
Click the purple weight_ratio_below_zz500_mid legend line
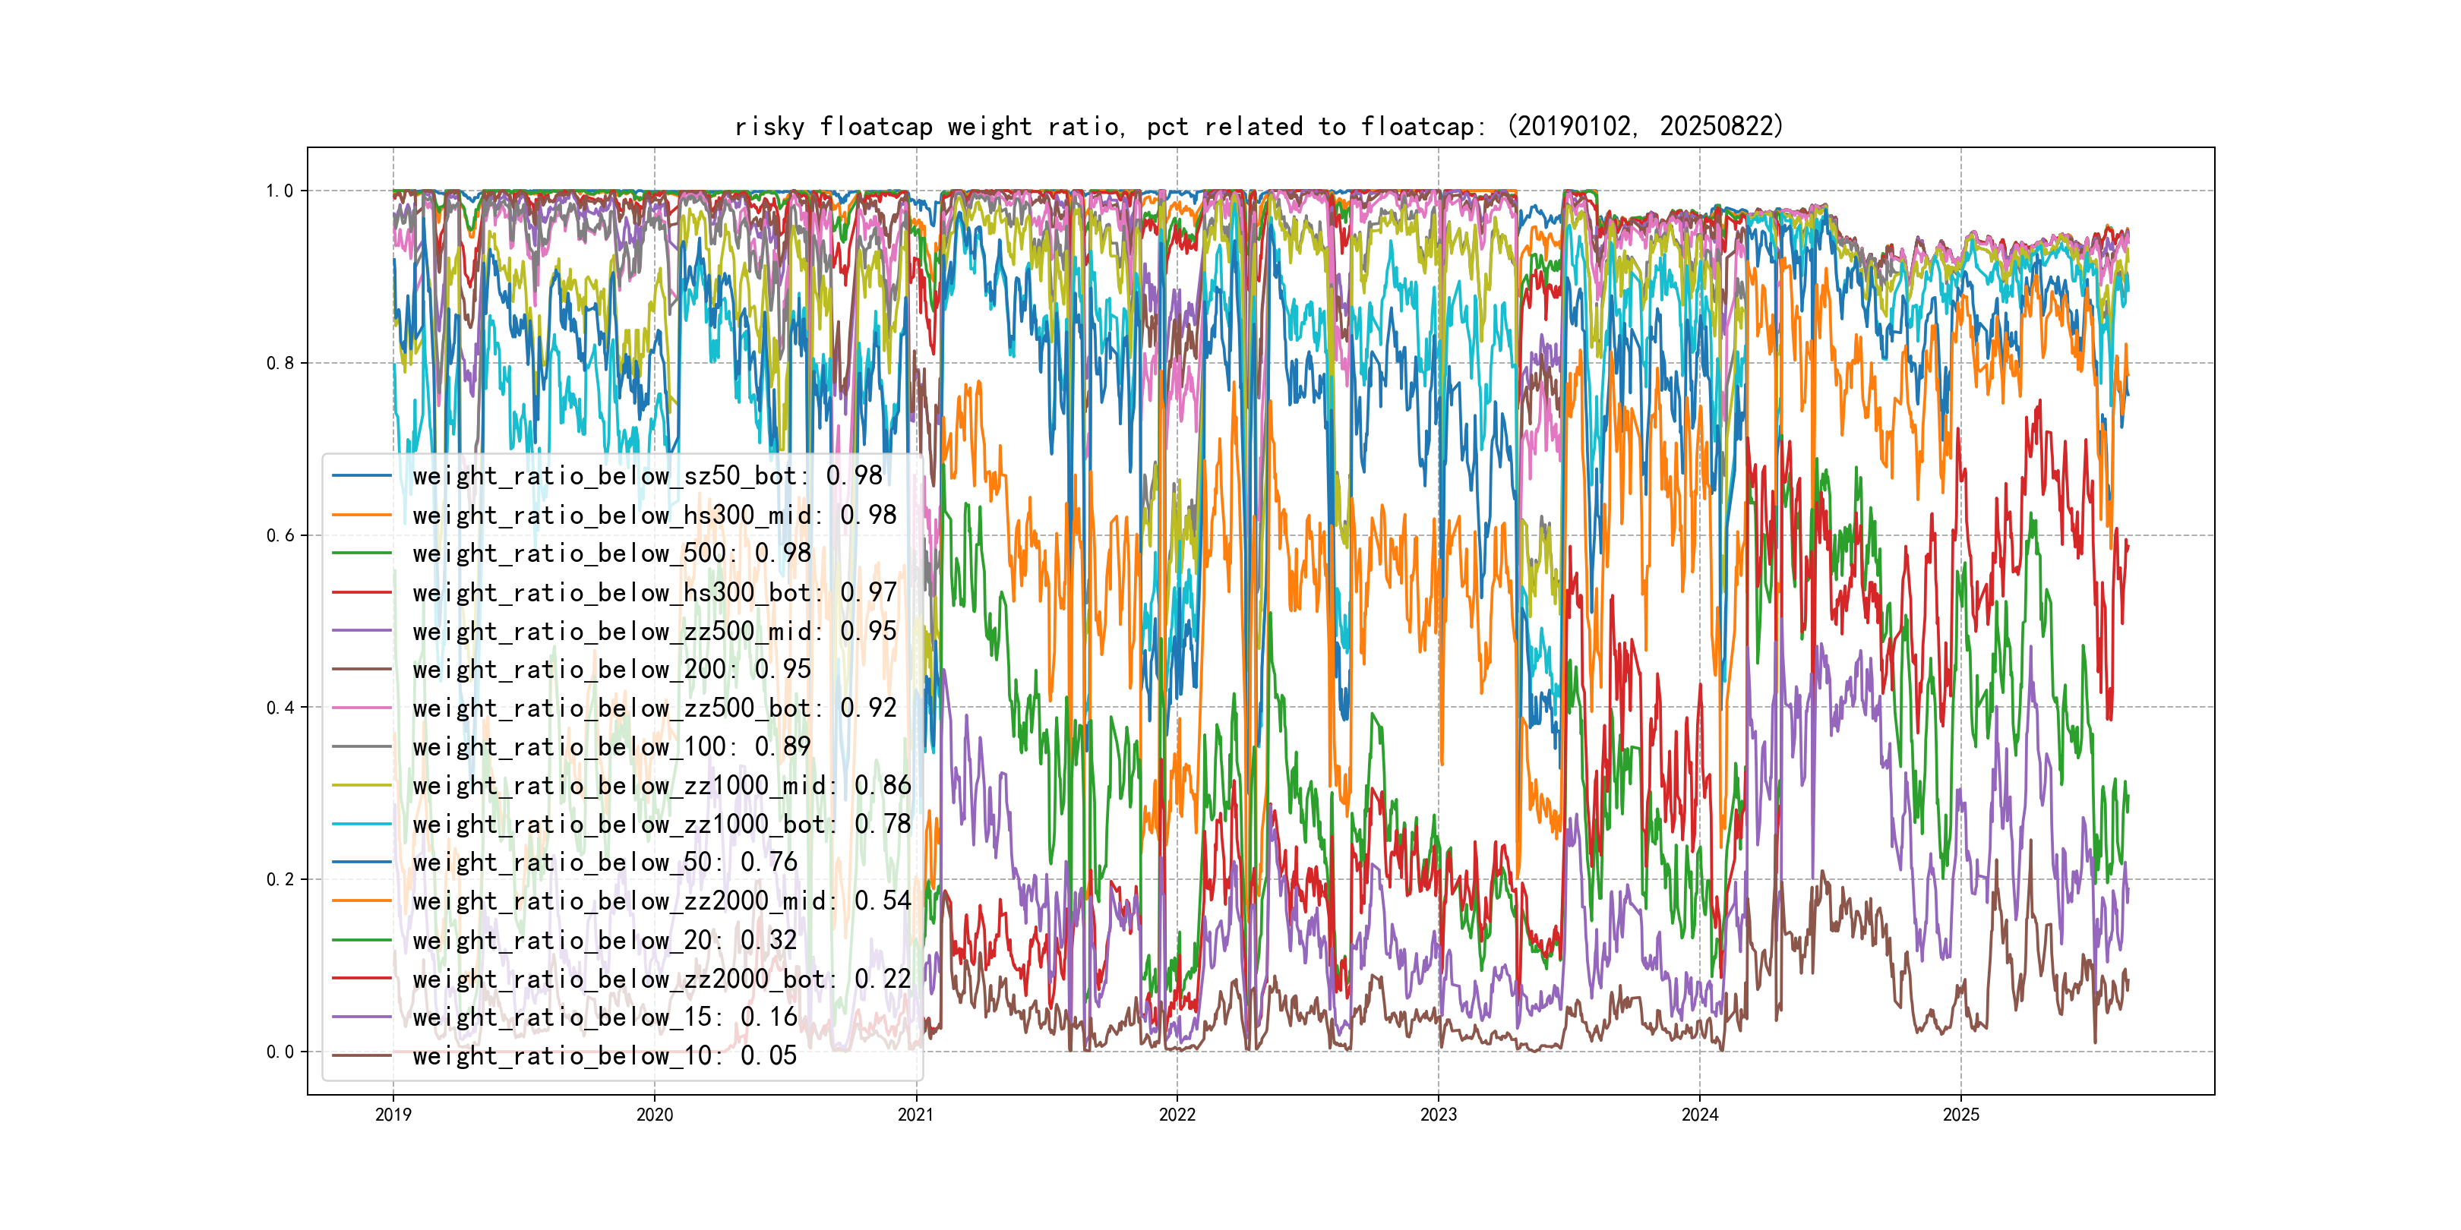click(362, 631)
